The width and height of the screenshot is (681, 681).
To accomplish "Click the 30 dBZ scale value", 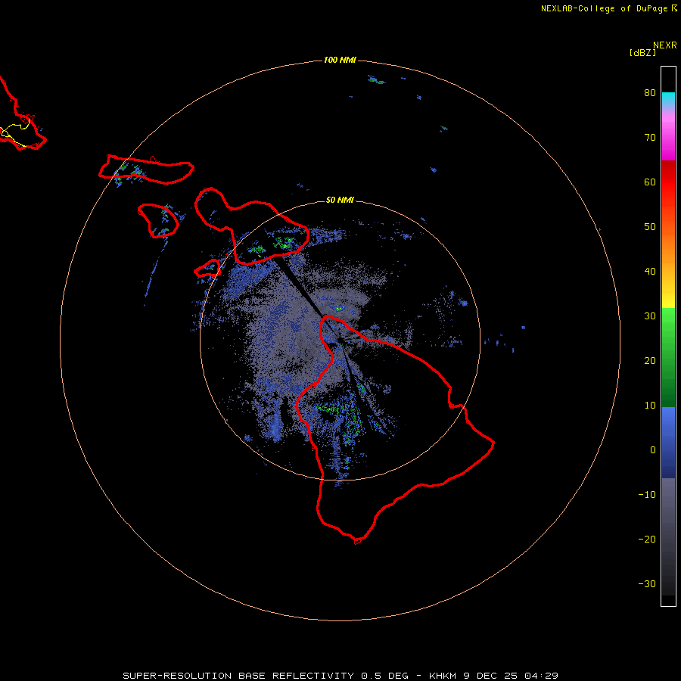I will tap(650, 316).
